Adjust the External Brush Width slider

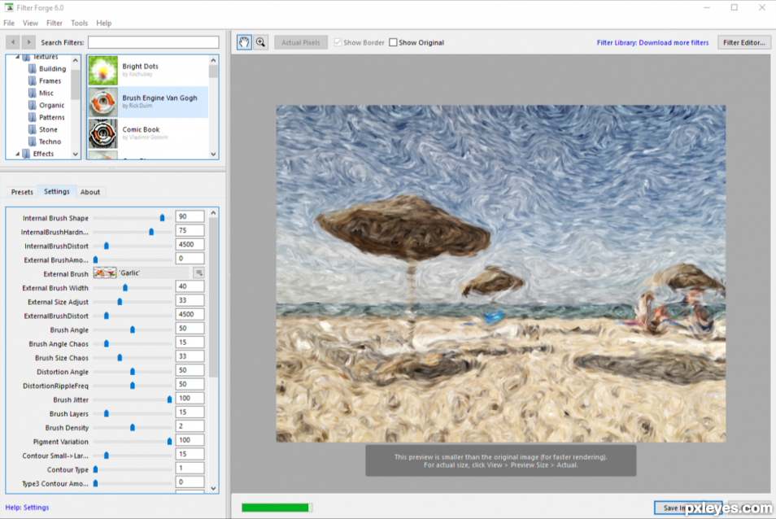tap(125, 287)
